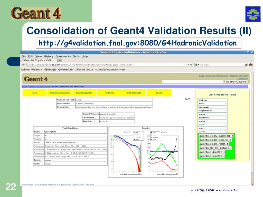Select geant4_09_05_beta01 version
The image size is (263, 197).
click(x=215, y=148)
